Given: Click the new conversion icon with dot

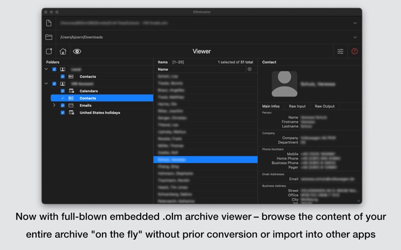Looking at the screenshot, I should 49,51.
